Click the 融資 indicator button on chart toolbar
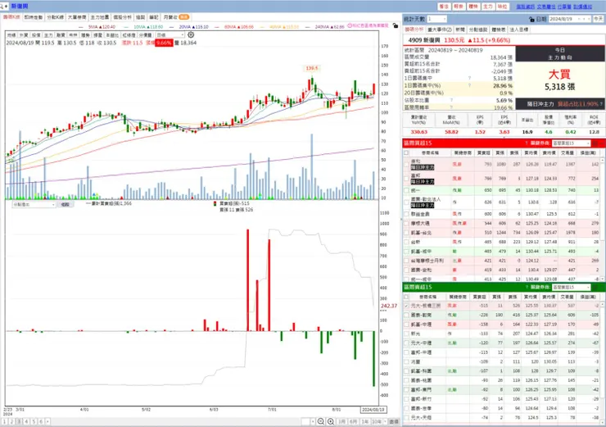Viewport: 606px width, 427px height. pyautogui.click(x=61, y=35)
